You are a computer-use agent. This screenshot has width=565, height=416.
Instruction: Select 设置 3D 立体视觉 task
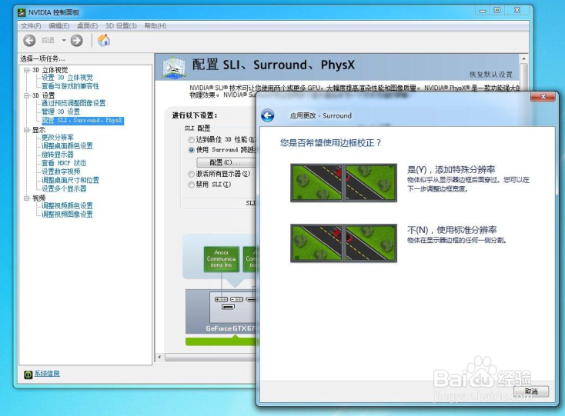[x=67, y=78]
